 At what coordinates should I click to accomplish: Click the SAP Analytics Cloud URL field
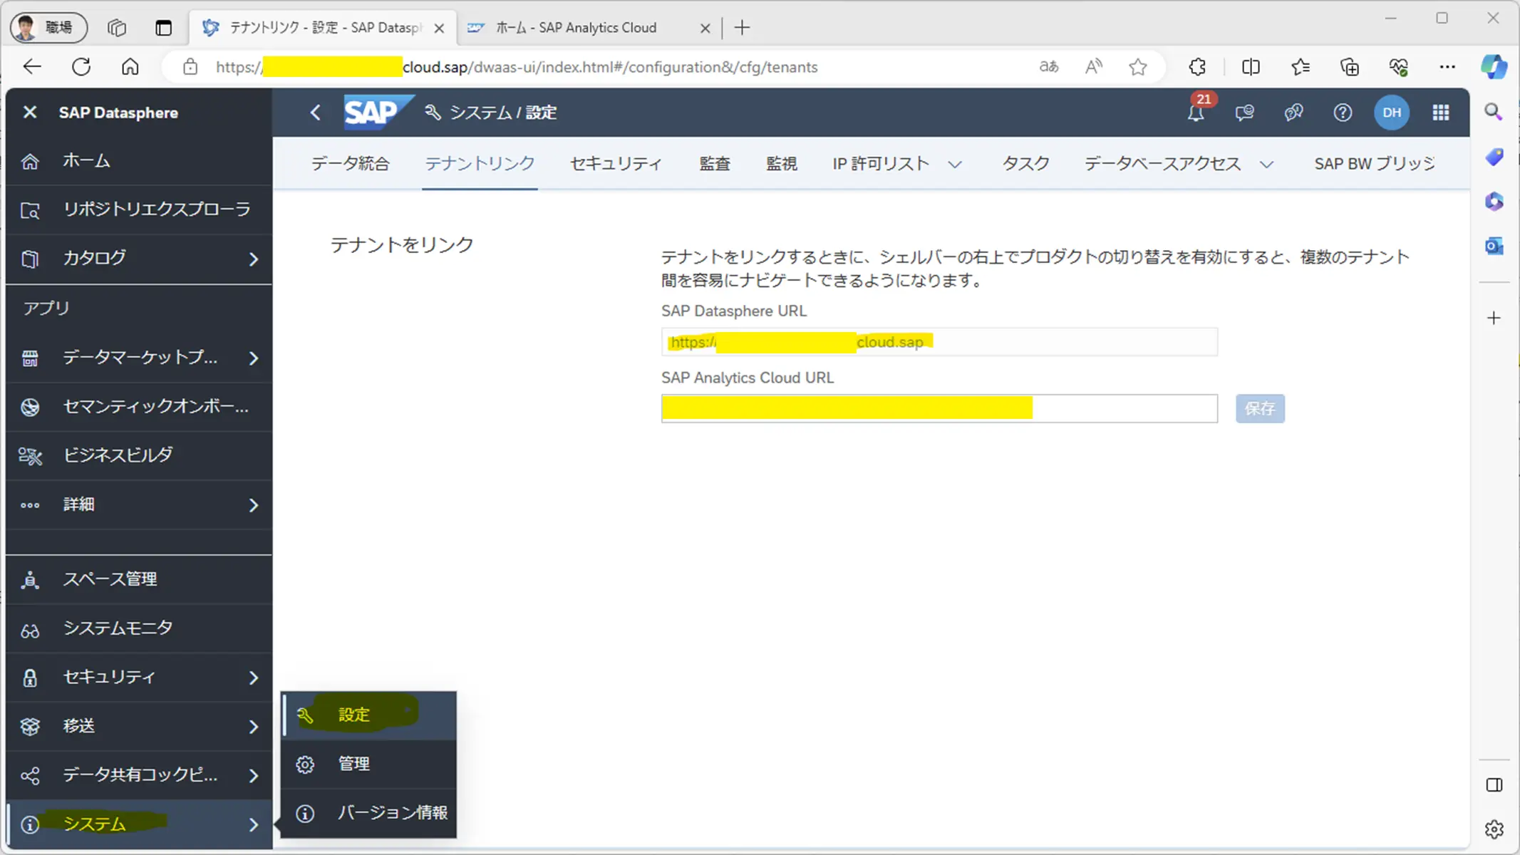coord(939,408)
